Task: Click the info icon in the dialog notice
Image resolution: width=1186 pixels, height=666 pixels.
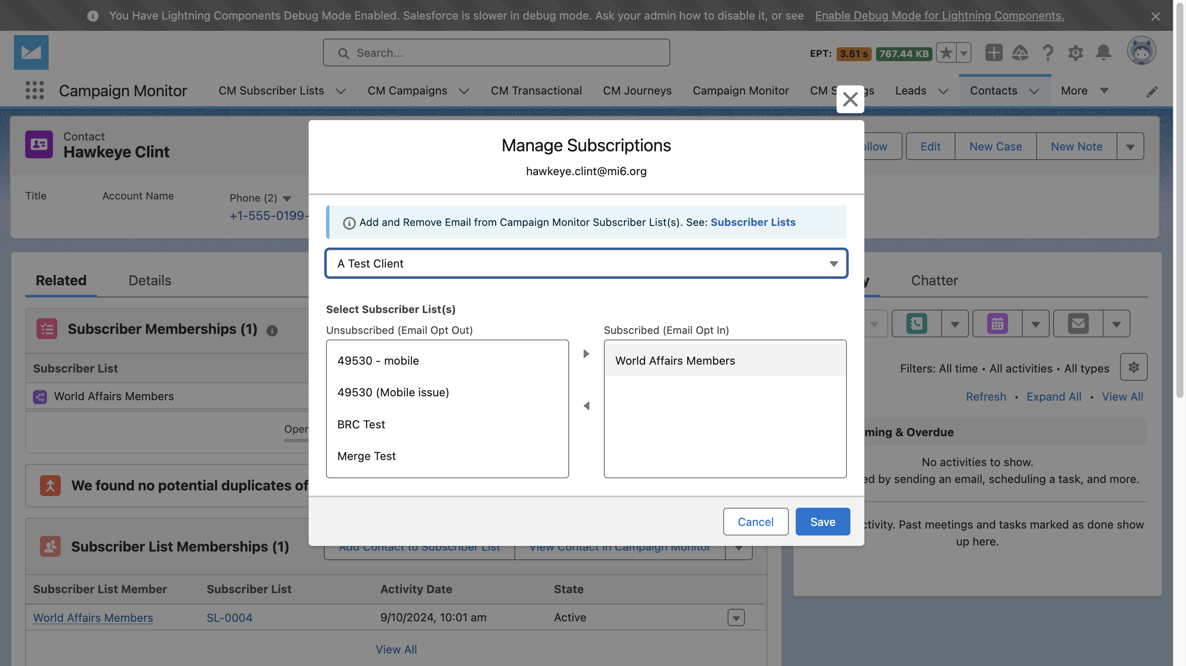Action: (349, 223)
